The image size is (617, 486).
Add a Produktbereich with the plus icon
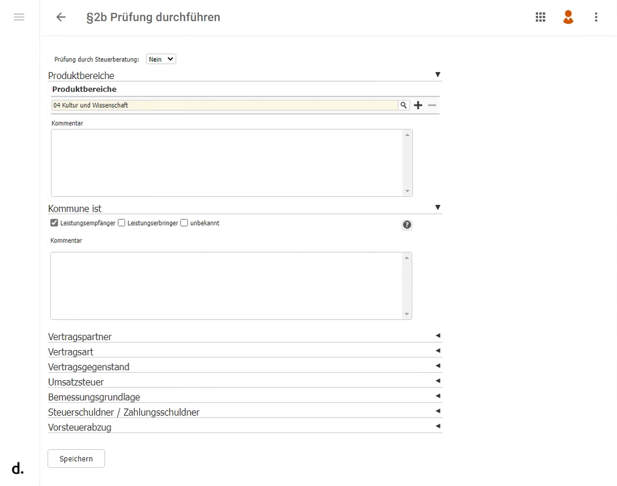(418, 105)
